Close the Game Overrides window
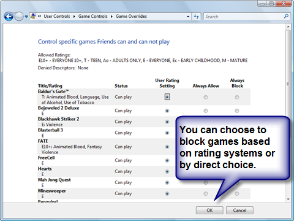 pyautogui.click(x=284, y=4)
